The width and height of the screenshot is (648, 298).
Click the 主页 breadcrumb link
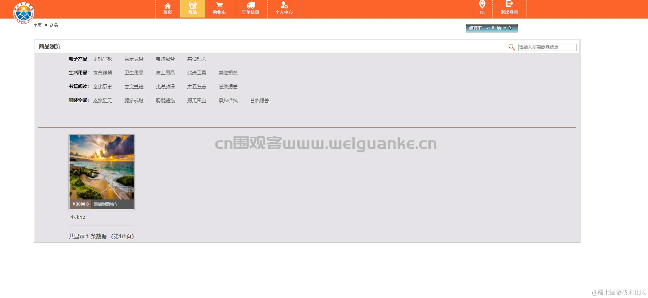[37, 25]
